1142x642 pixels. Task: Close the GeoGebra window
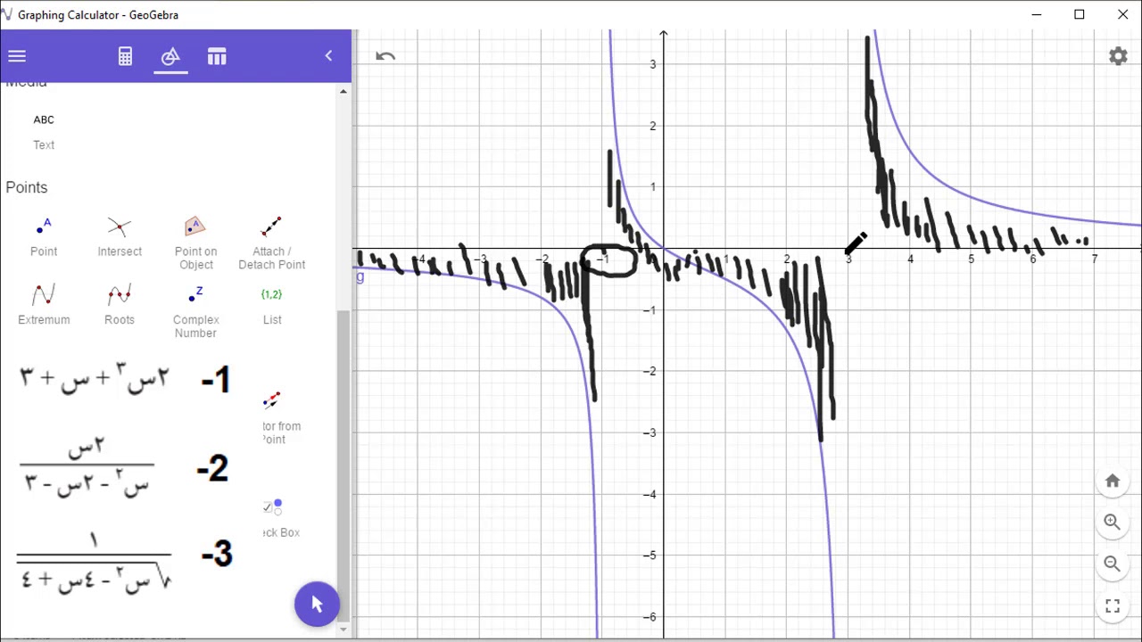click(x=1122, y=14)
